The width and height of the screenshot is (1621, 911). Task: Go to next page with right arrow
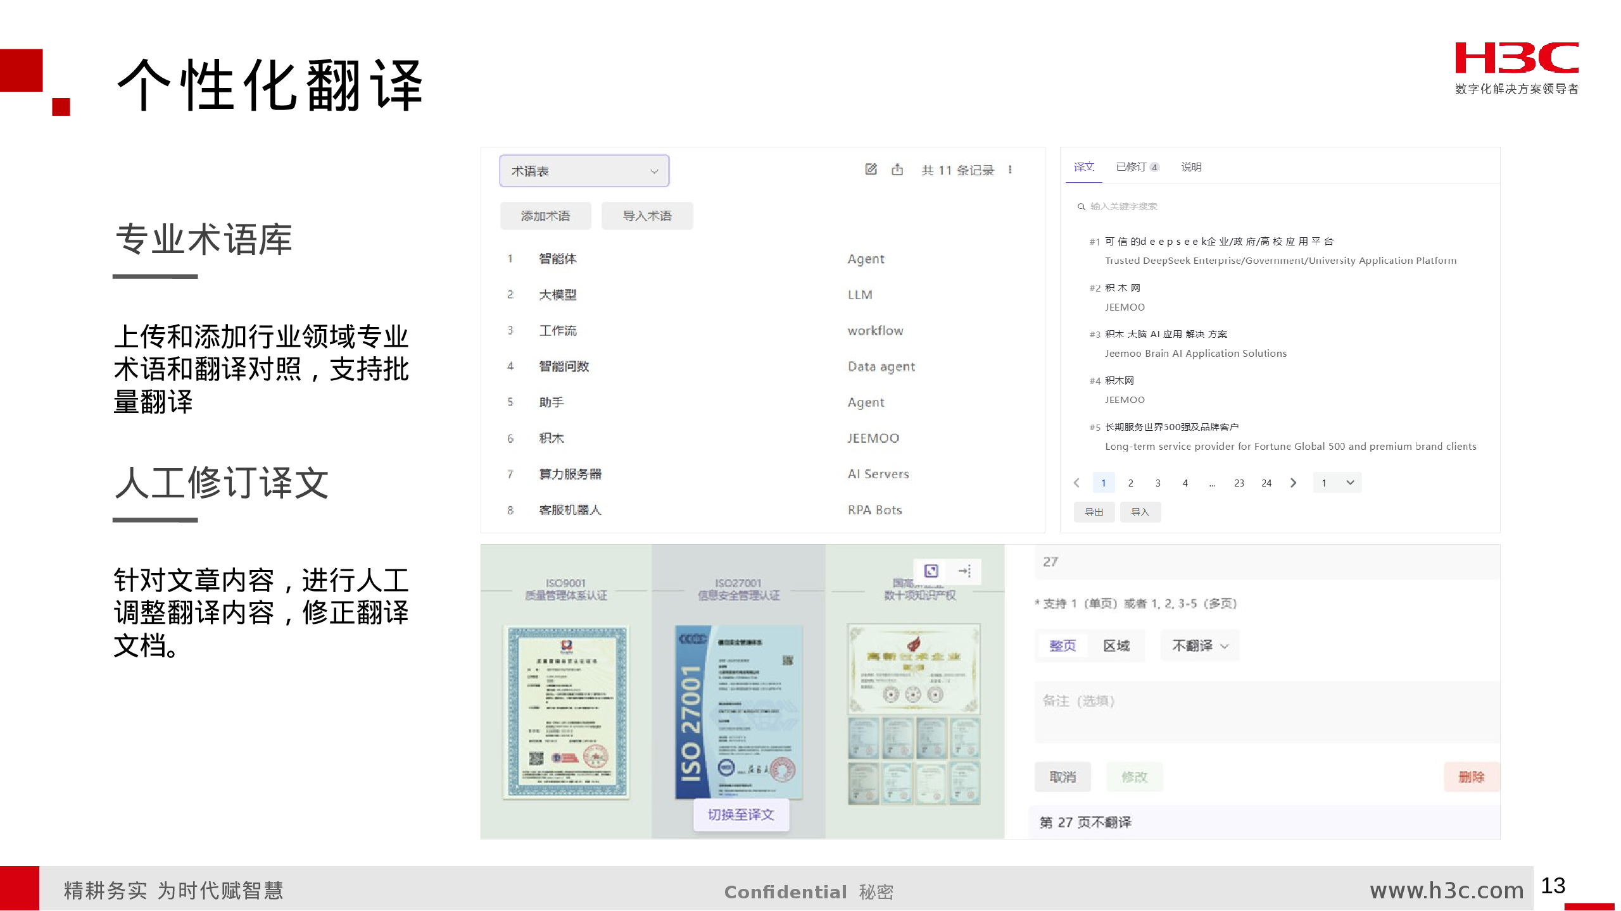pyautogui.click(x=1294, y=483)
